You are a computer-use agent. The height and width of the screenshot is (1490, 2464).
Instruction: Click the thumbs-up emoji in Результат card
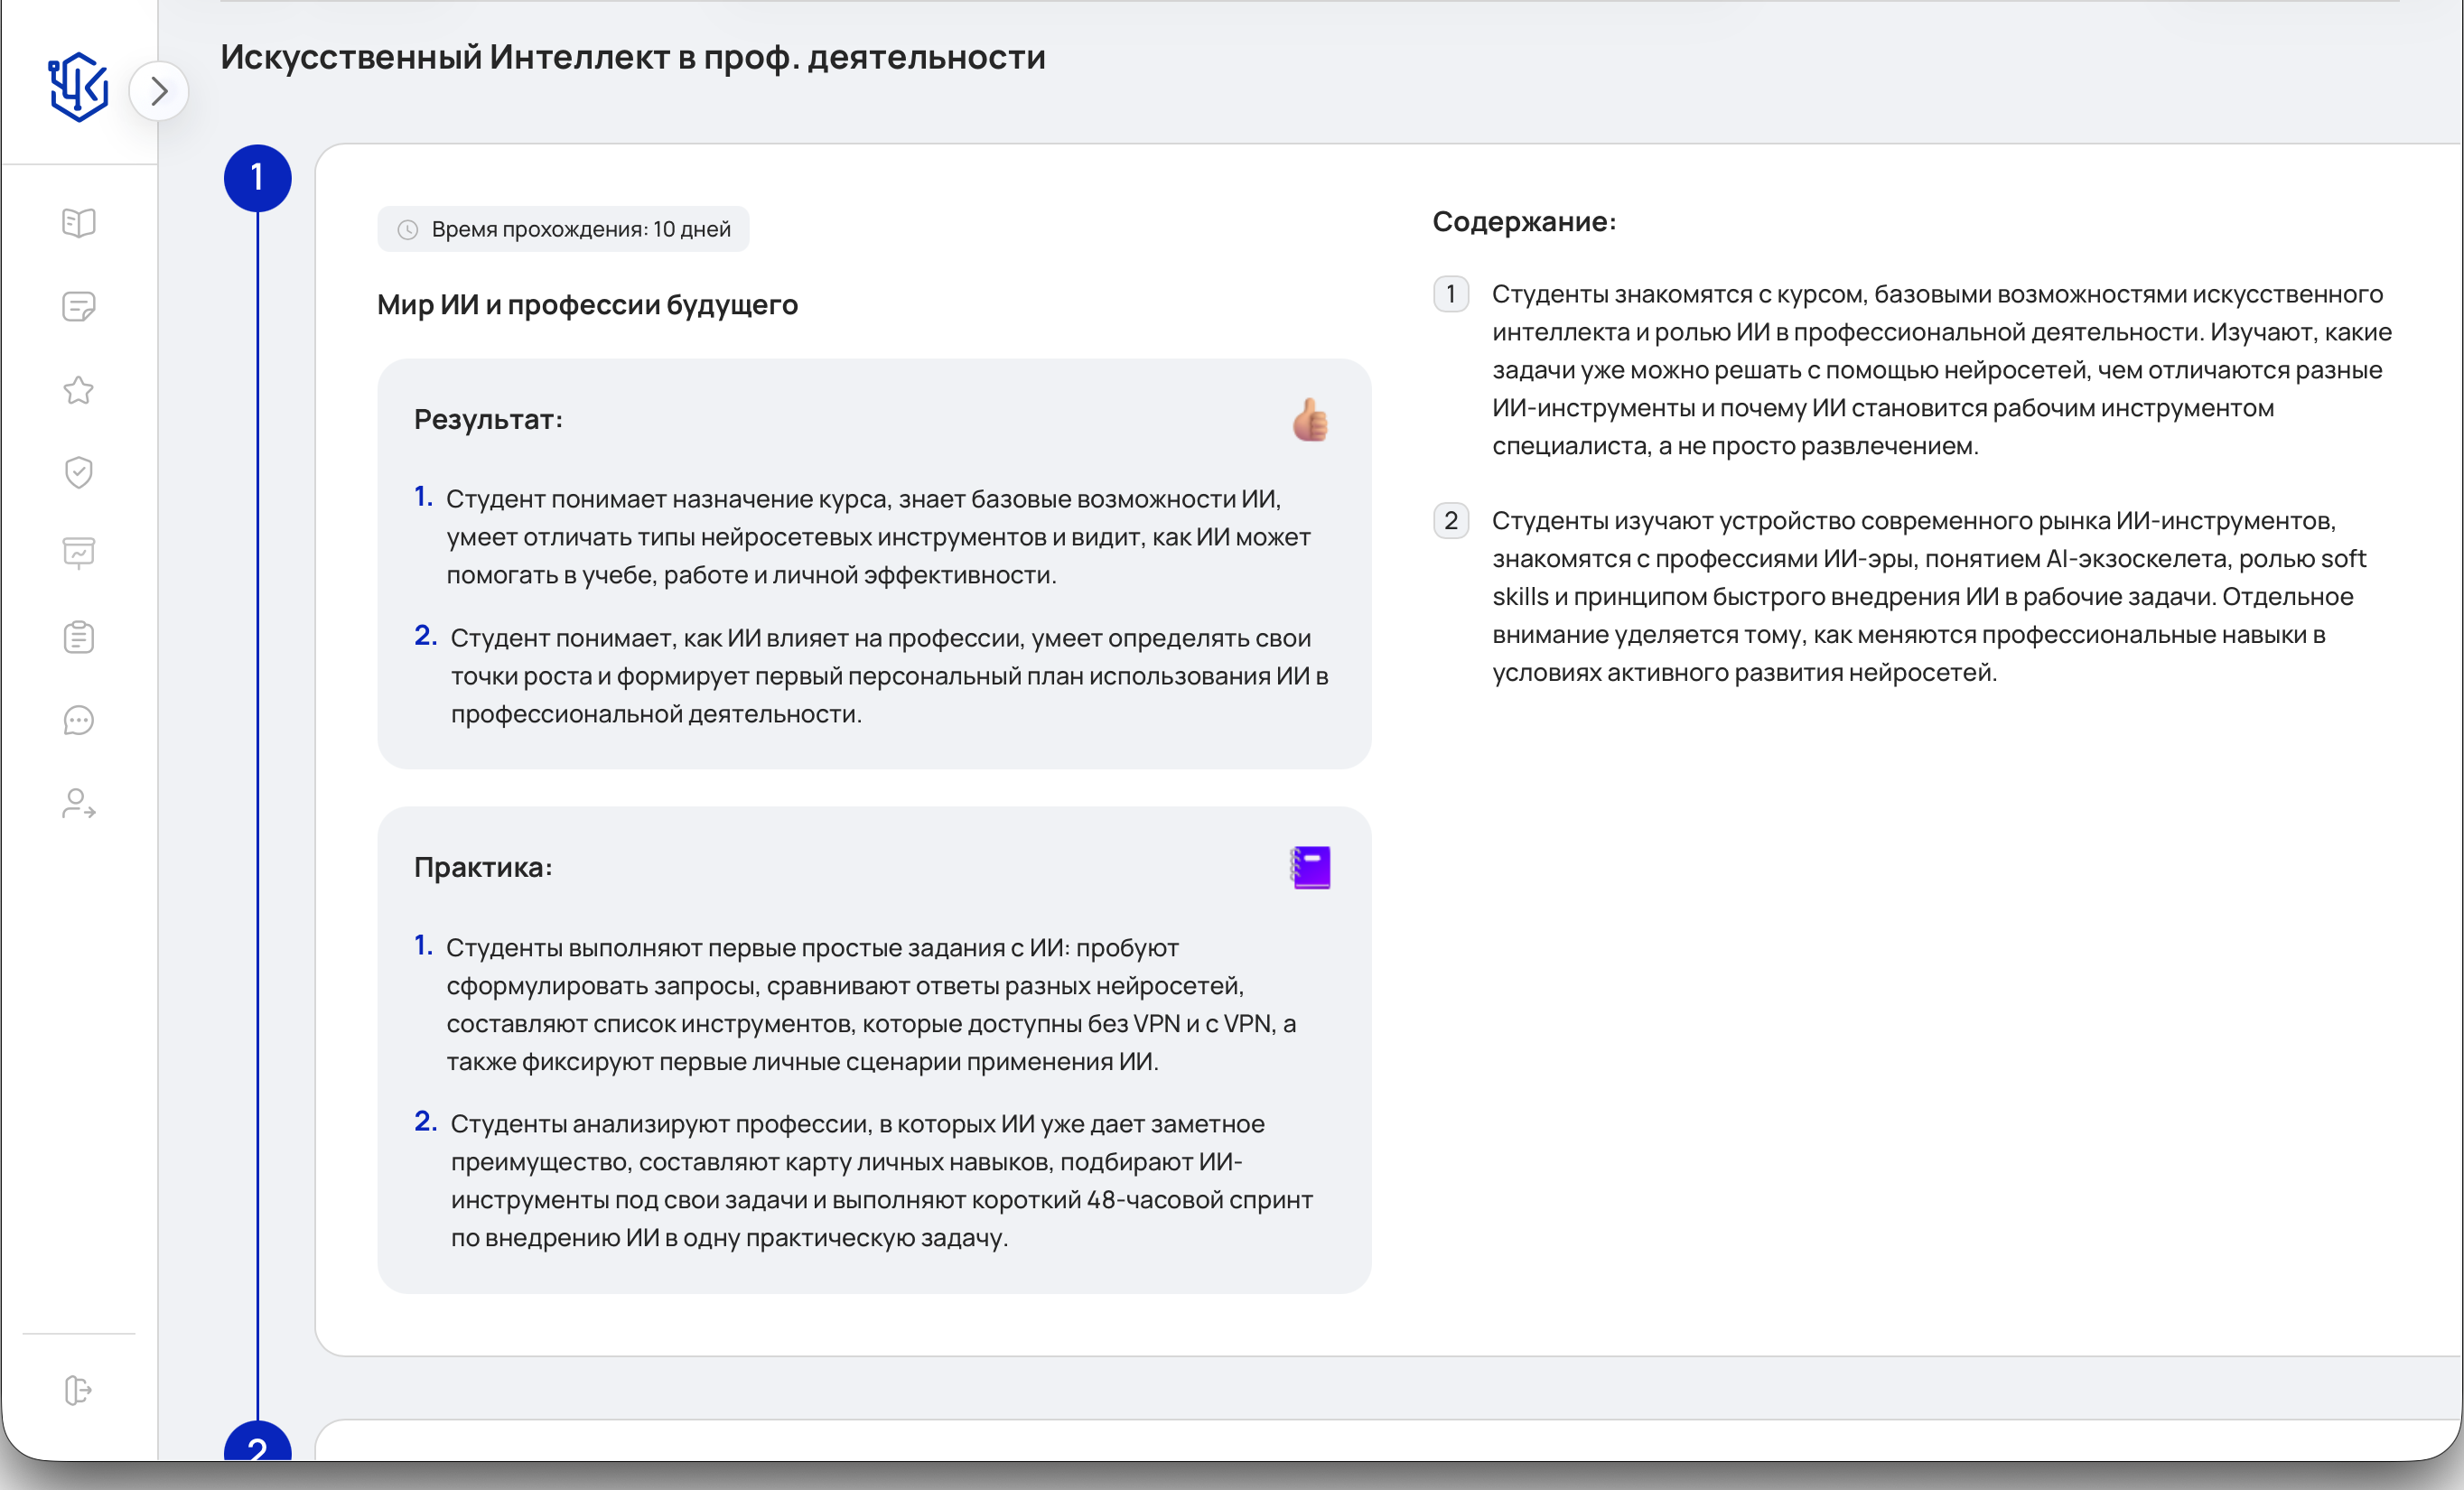1310,419
